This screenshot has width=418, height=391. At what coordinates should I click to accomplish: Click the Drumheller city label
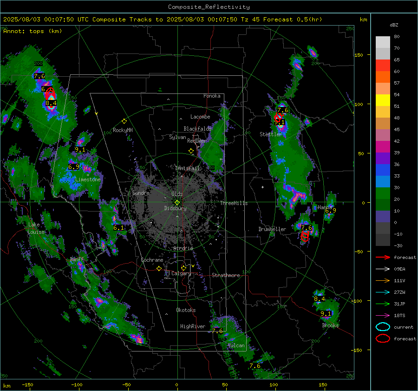272,229
